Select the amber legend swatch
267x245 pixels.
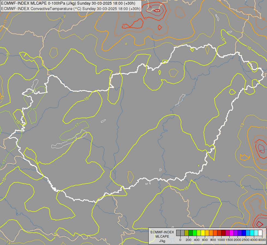pyautogui.click(x=207, y=233)
